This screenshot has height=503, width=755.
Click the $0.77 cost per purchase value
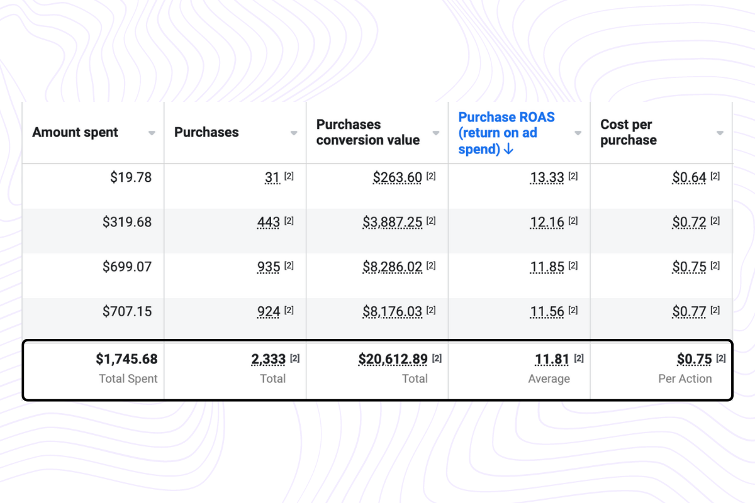click(689, 312)
